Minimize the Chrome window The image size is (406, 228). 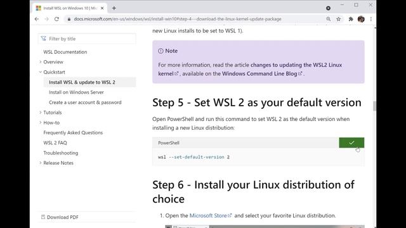(x=342, y=4)
